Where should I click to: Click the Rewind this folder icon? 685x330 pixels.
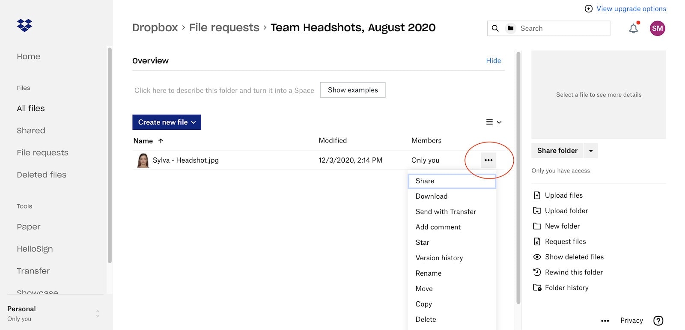(x=537, y=272)
